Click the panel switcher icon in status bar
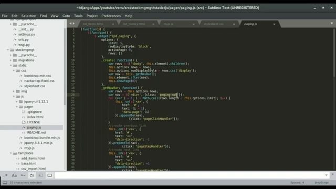 5,183
